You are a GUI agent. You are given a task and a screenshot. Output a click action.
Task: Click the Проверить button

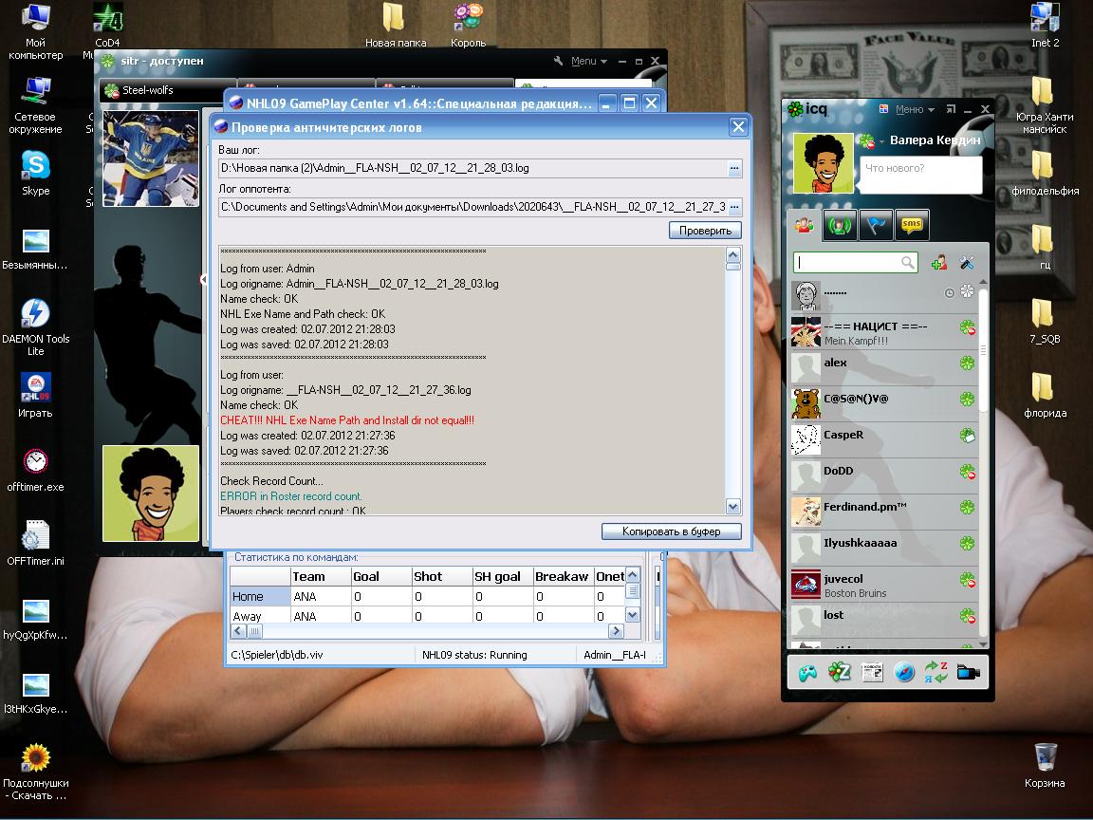click(x=705, y=230)
